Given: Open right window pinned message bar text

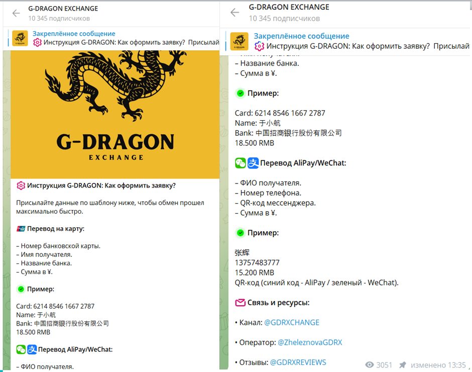Looking at the screenshot, I should (361, 41).
